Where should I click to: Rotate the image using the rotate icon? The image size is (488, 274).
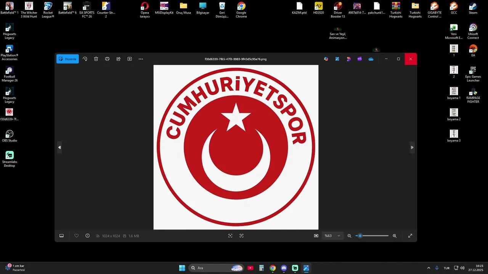pyautogui.click(x=85, y=59)
